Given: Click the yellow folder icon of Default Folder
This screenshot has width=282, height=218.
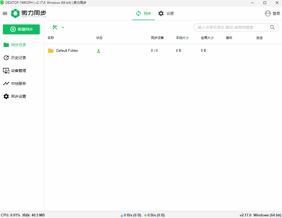Looking at the screenshot, I should tap(50, 50).
